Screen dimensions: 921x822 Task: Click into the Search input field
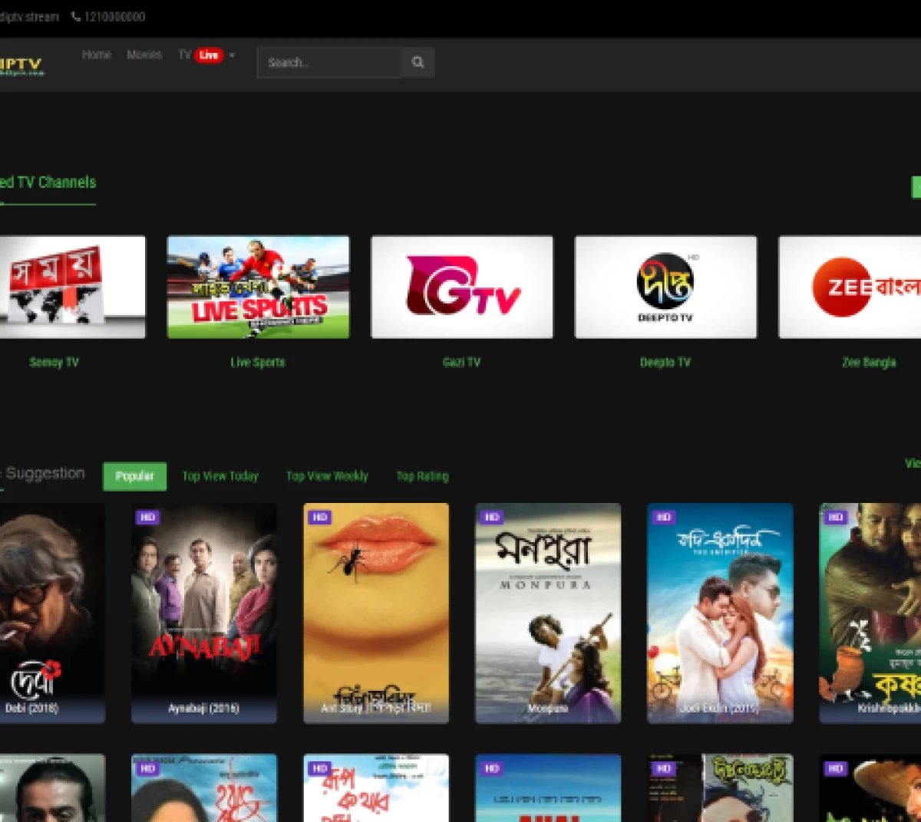pyautogui.click(x=329, y=63)
